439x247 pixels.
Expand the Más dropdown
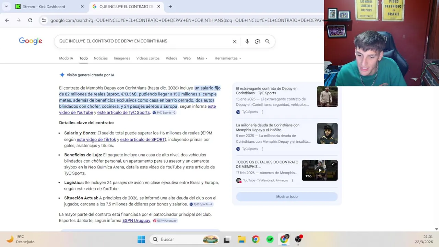pyautogui.click(x=202, y=58)
